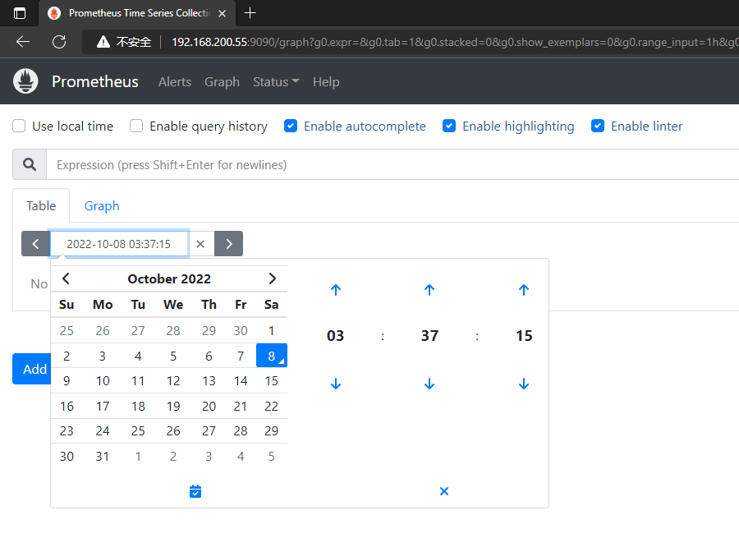Open the Status dropdown menu
Screen dimensions: 739x552
pyautogui.click(x=276, y=81)
